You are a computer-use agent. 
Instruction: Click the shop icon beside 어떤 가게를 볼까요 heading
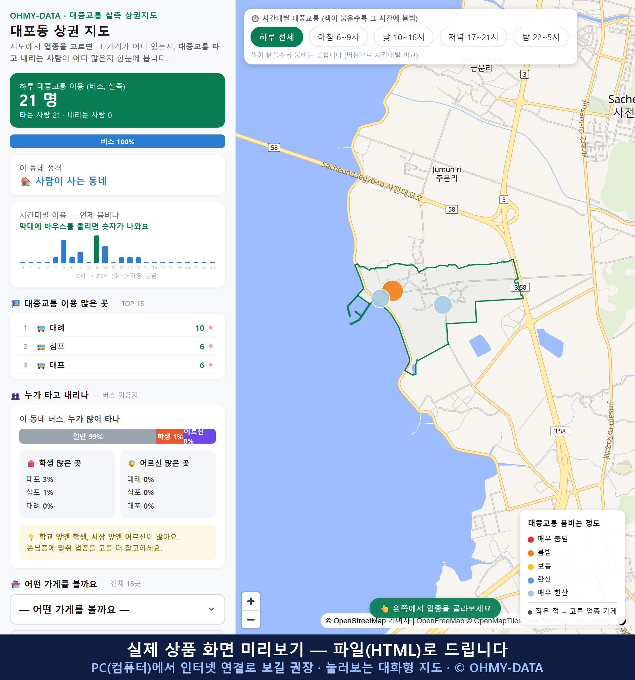click(16, 584)
